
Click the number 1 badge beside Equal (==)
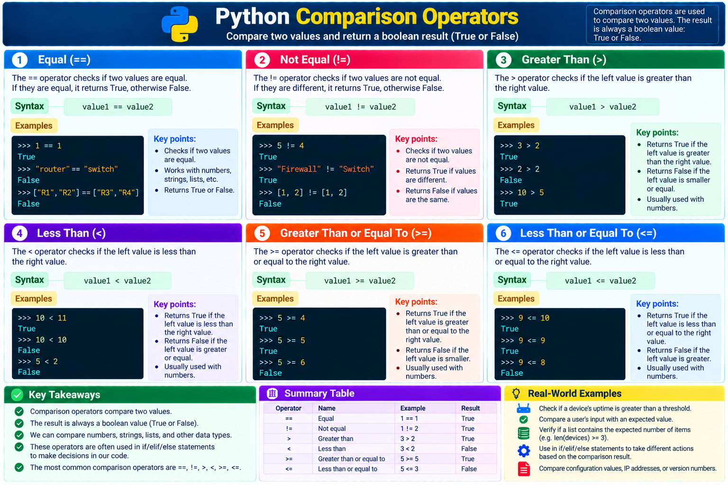click(19, 60)
